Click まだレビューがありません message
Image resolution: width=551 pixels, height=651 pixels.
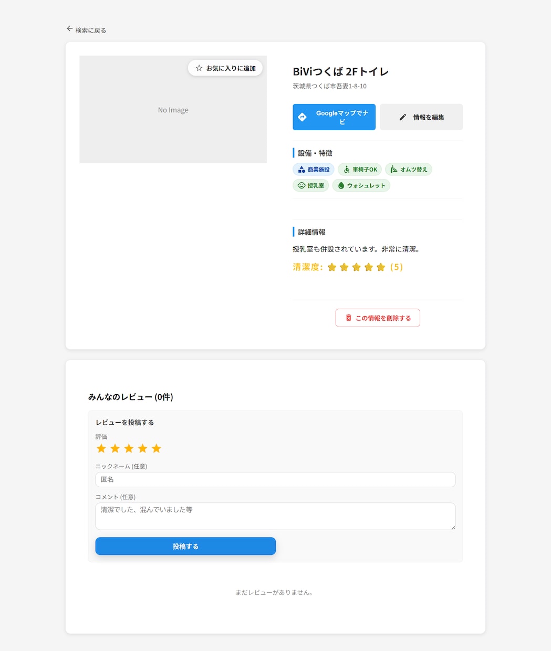275,592
